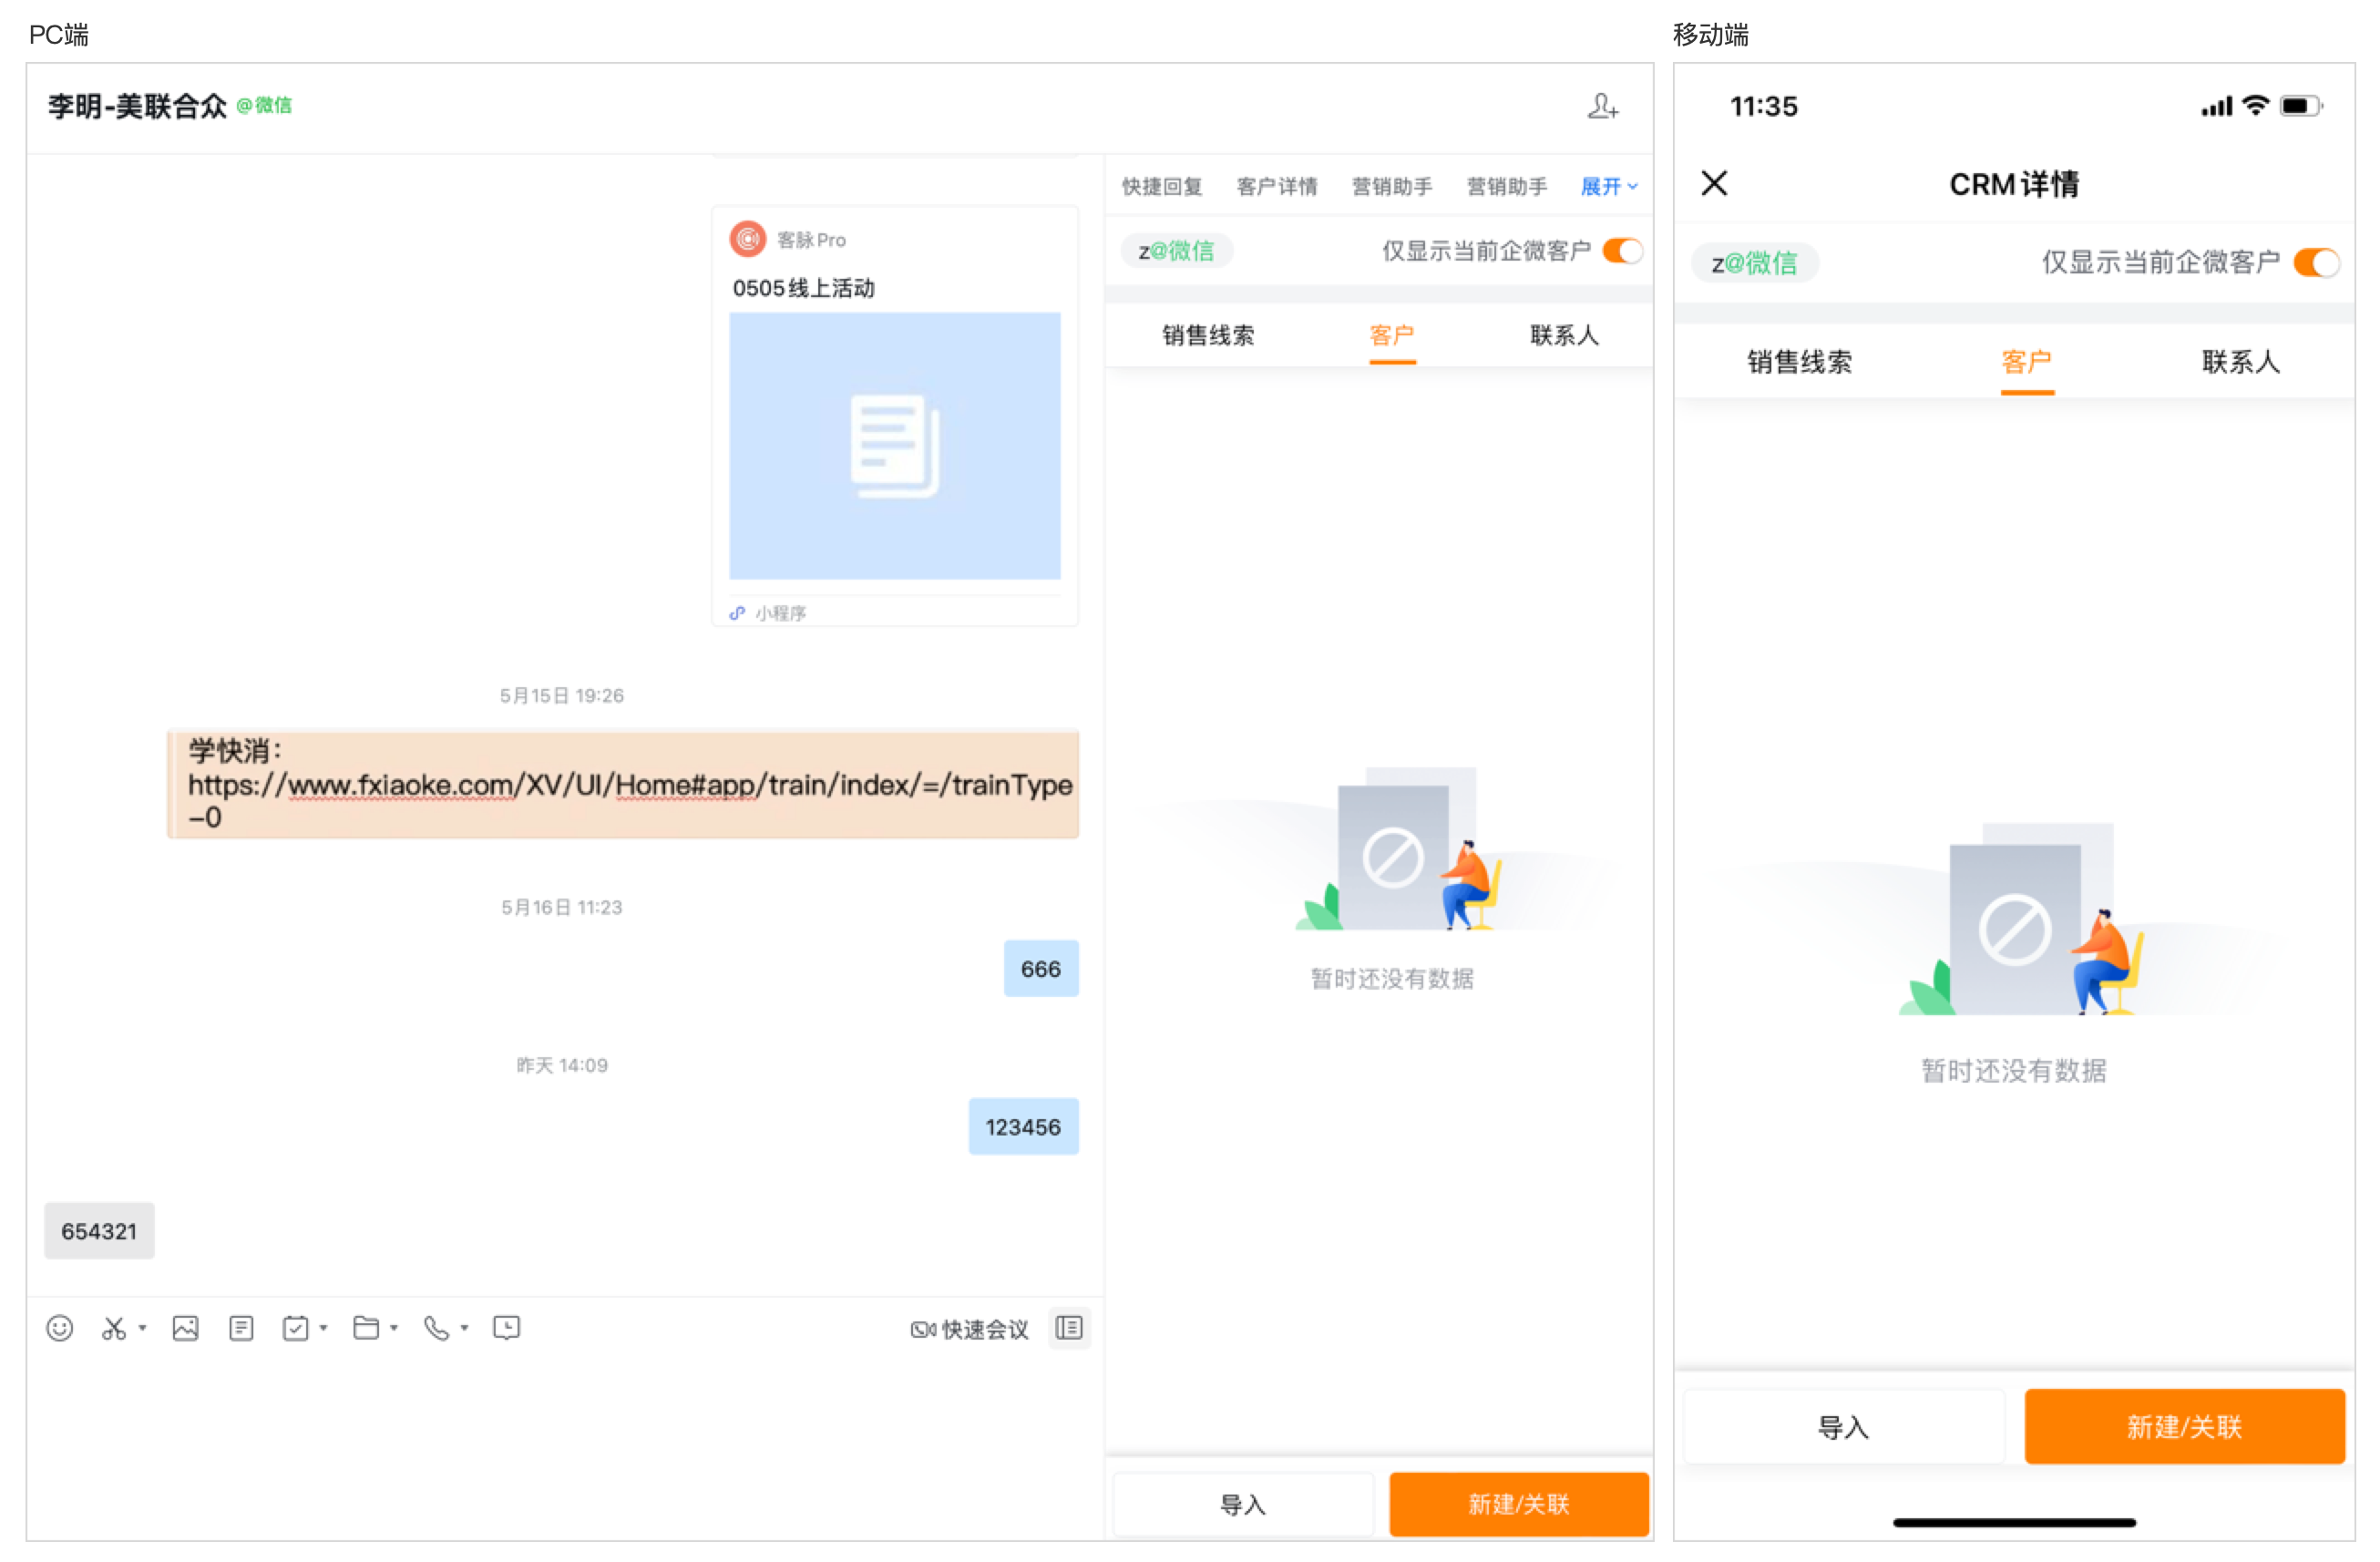Toggle PC 仅显示当前企微客户 switch
Viewport: 2380px width, 1562px height.
1622,251
